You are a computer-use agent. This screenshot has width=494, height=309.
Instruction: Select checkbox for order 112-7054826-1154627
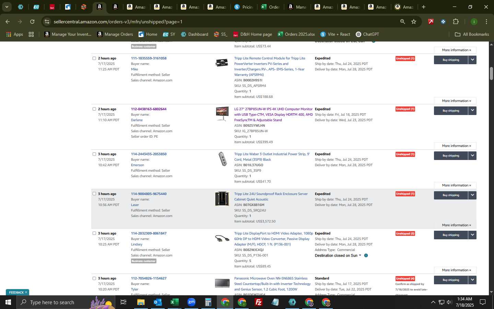(94, 278)
